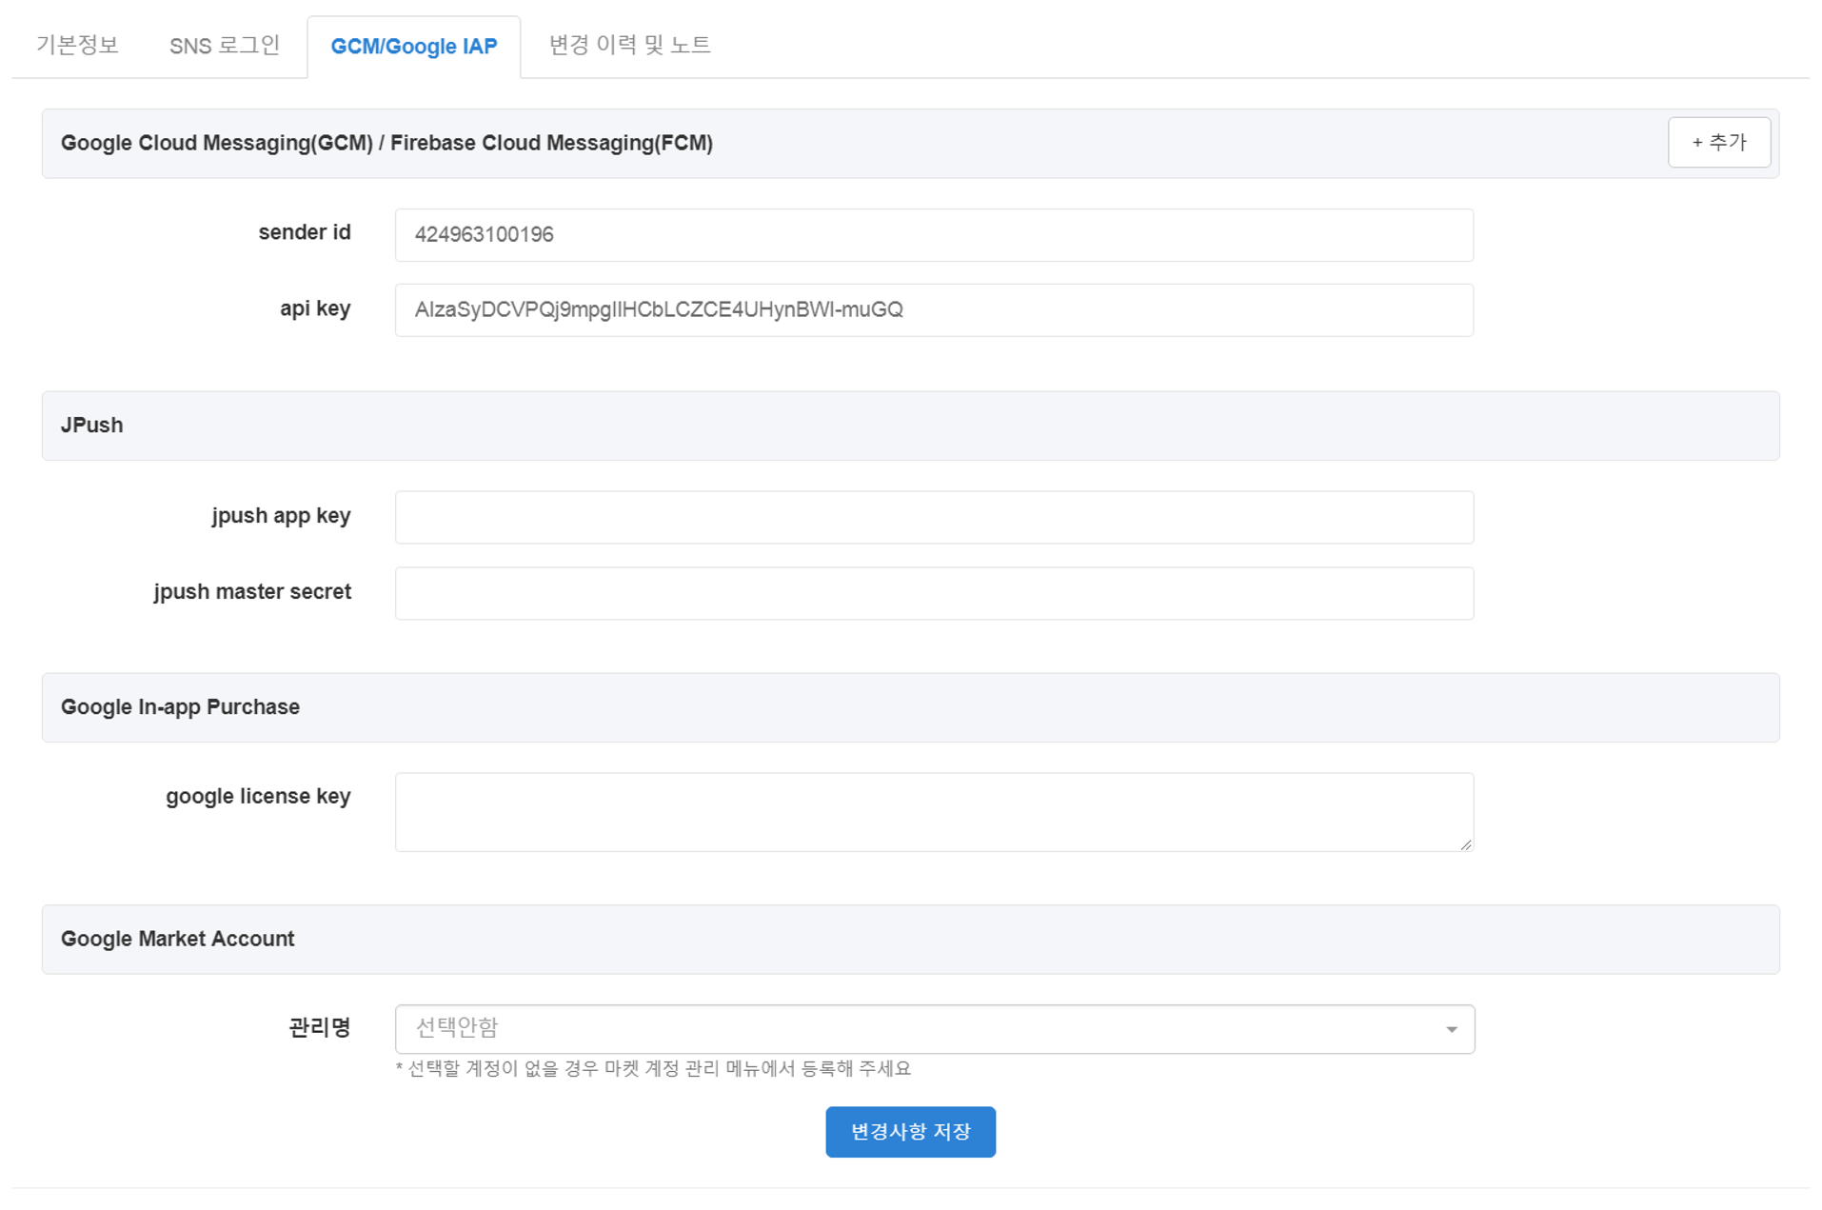Open the 변경 이력 및 노트 tab

coord(630,45)
